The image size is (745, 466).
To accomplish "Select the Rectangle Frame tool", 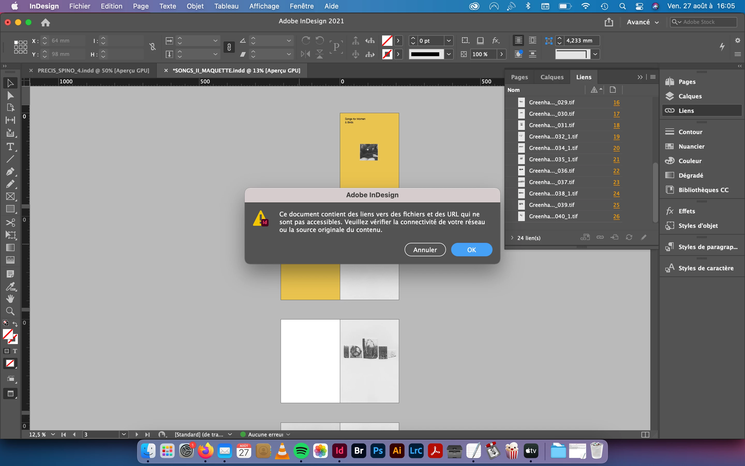I will click(x=10, y=197).
